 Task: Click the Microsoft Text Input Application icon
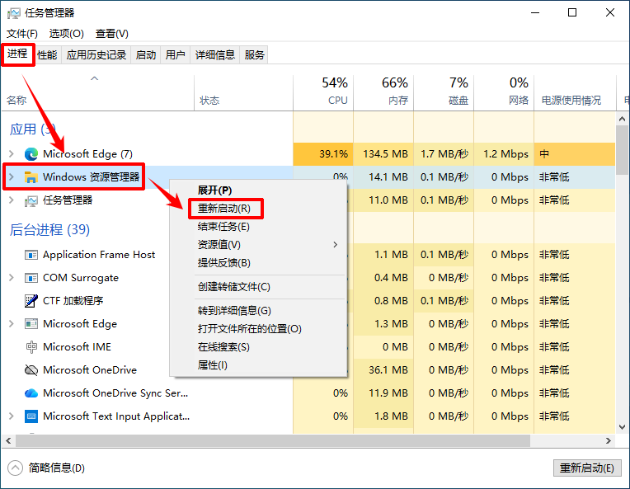[x=31, y=416]
